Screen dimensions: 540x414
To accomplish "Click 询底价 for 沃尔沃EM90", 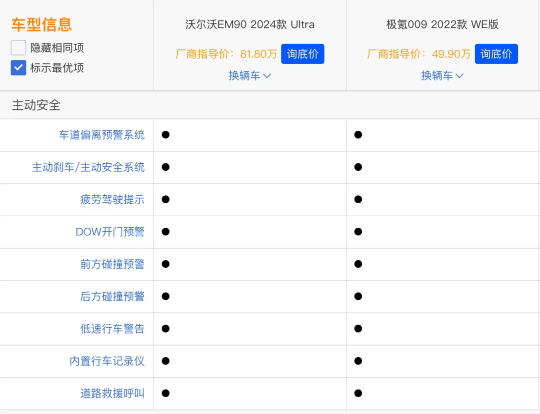I will (x=302, y=54).
